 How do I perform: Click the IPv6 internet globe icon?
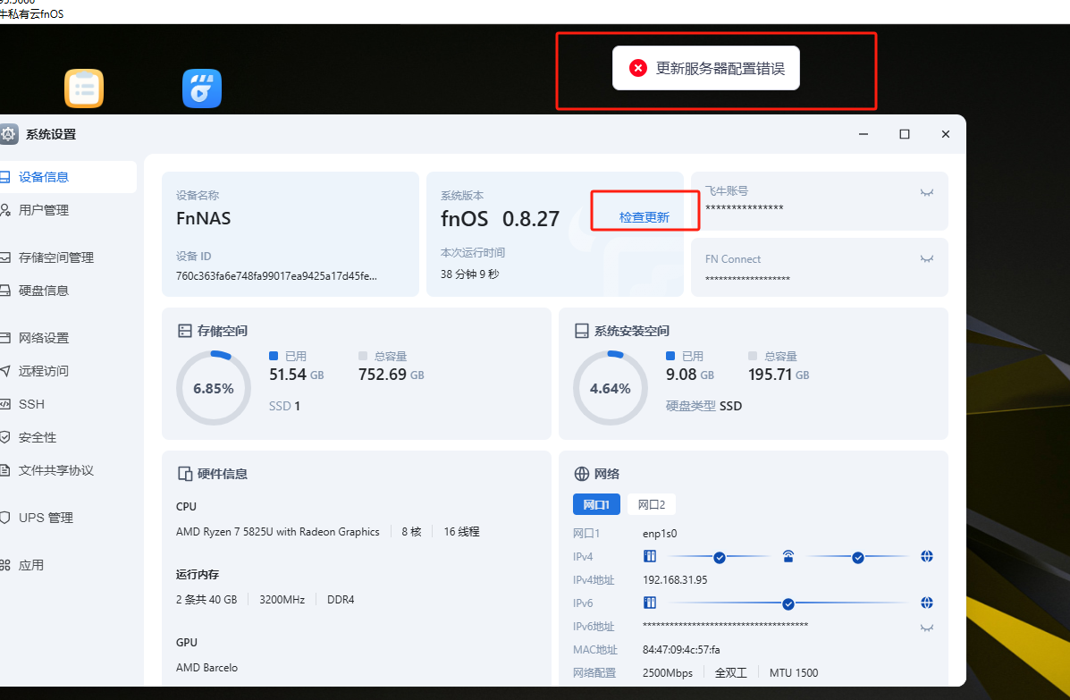pyautogui.click(x=927, y=603)
